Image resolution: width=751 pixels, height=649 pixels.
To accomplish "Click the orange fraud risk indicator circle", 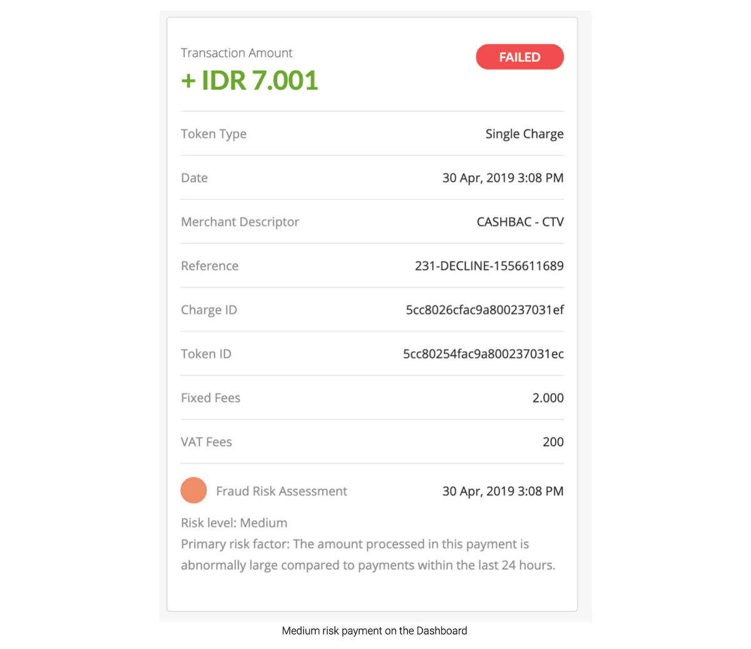I will pos(194,490).
